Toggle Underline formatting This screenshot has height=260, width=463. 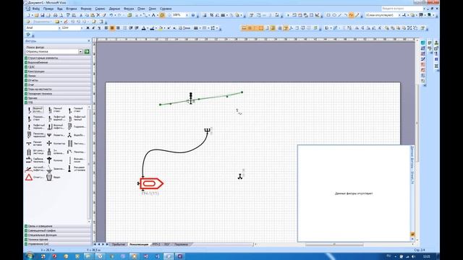pos(99,28)
